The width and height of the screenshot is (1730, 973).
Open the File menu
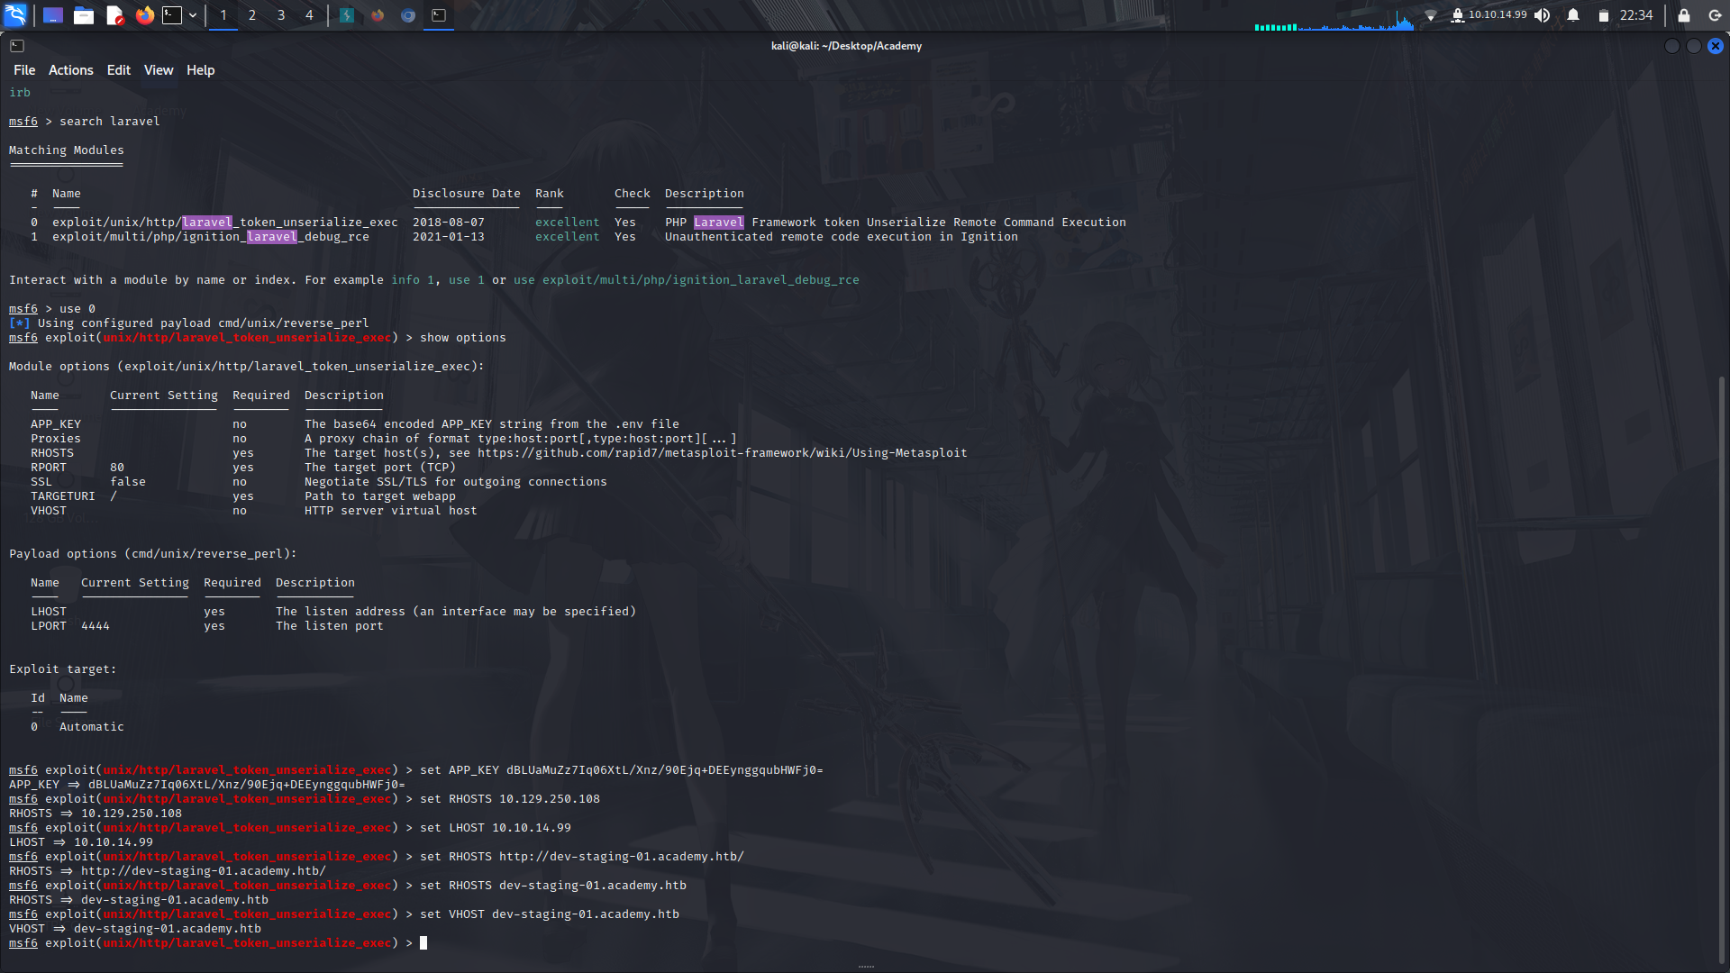point(23,69)
